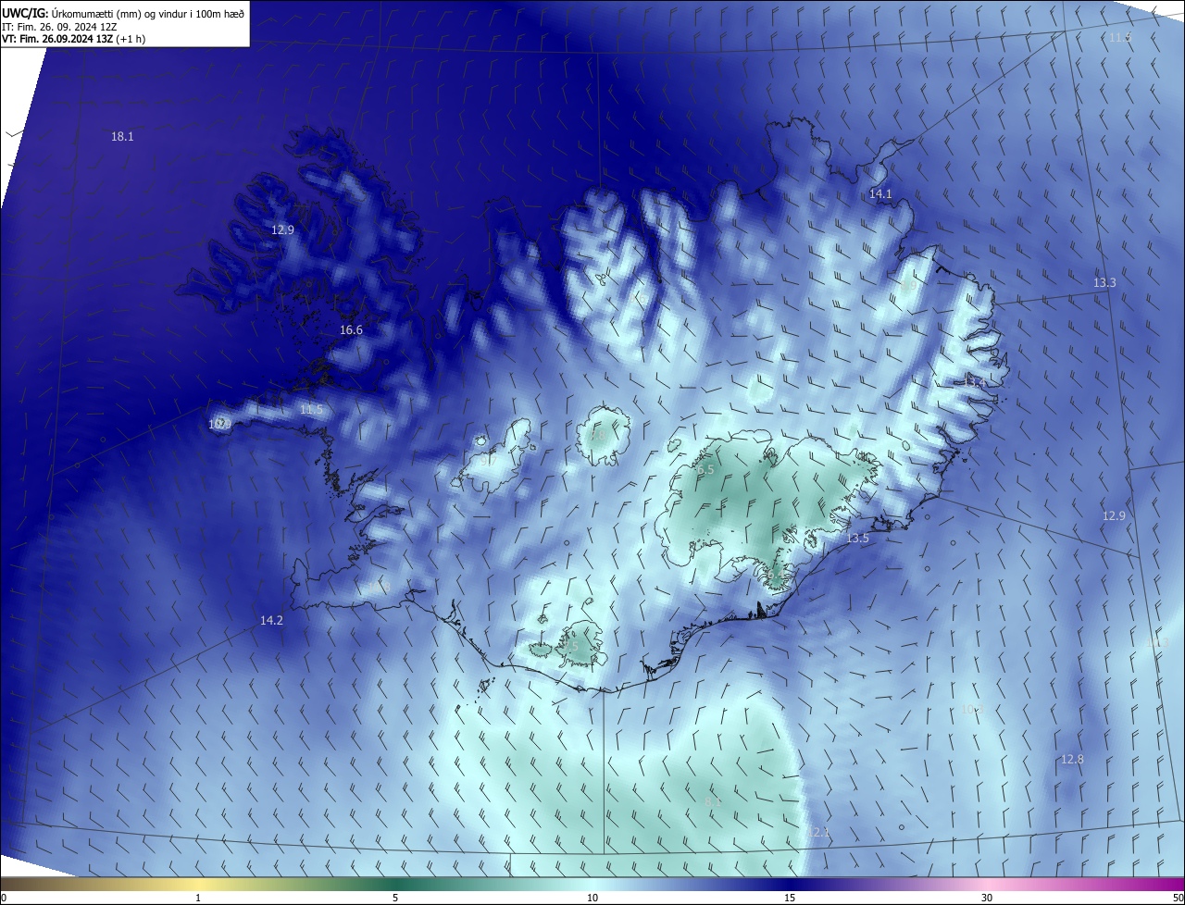Click the 'UWC/IG' title text

click(25, 14)
